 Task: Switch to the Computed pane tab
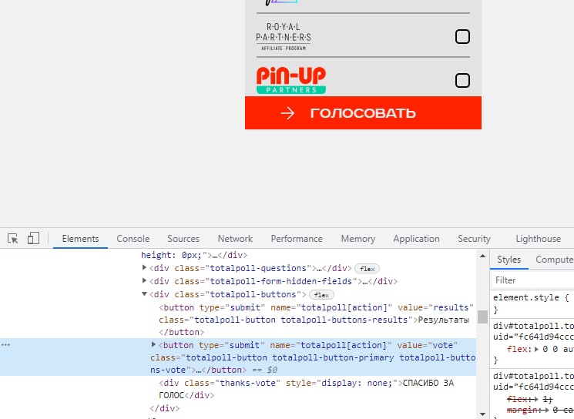click(554, 260)
